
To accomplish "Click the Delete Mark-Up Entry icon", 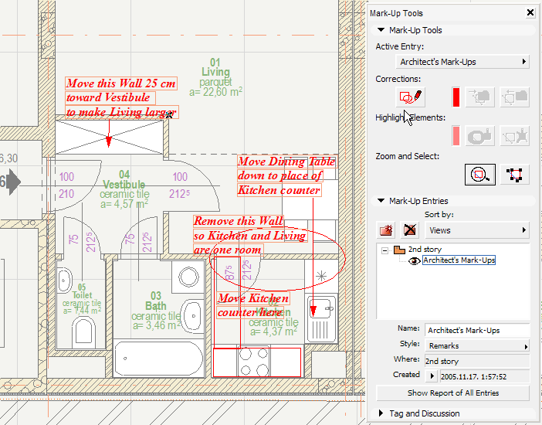I will point(410,230).
